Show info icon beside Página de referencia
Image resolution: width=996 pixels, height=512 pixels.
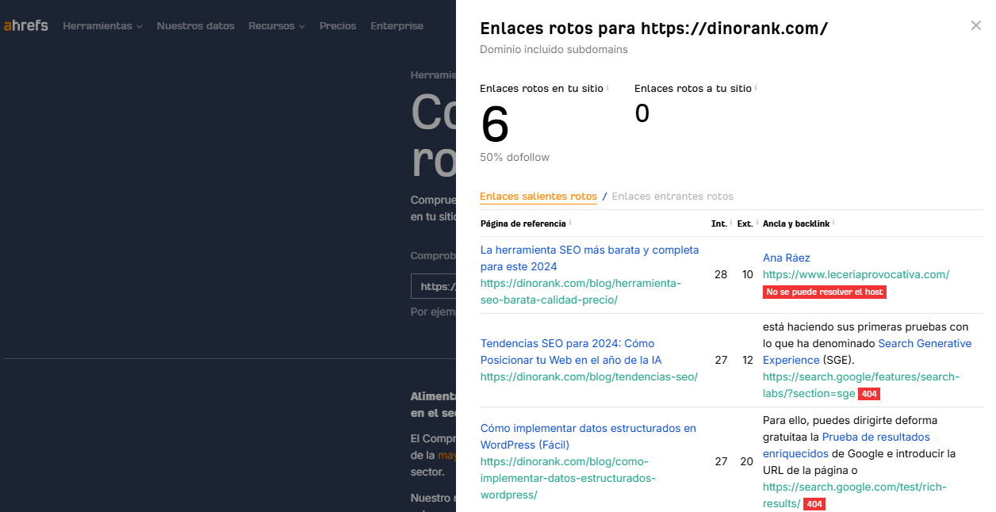point(570,223)
